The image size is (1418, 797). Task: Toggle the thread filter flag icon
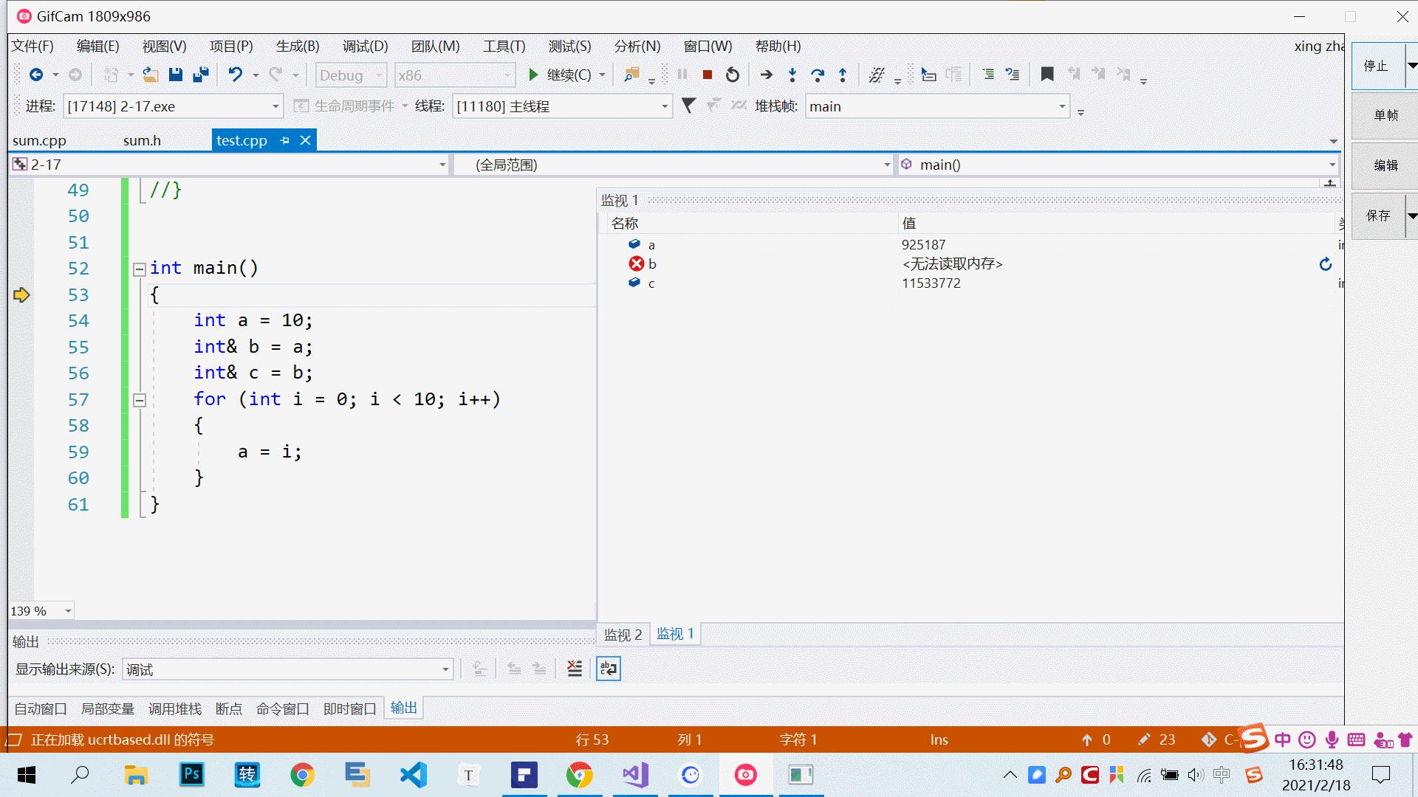[688, 106]
